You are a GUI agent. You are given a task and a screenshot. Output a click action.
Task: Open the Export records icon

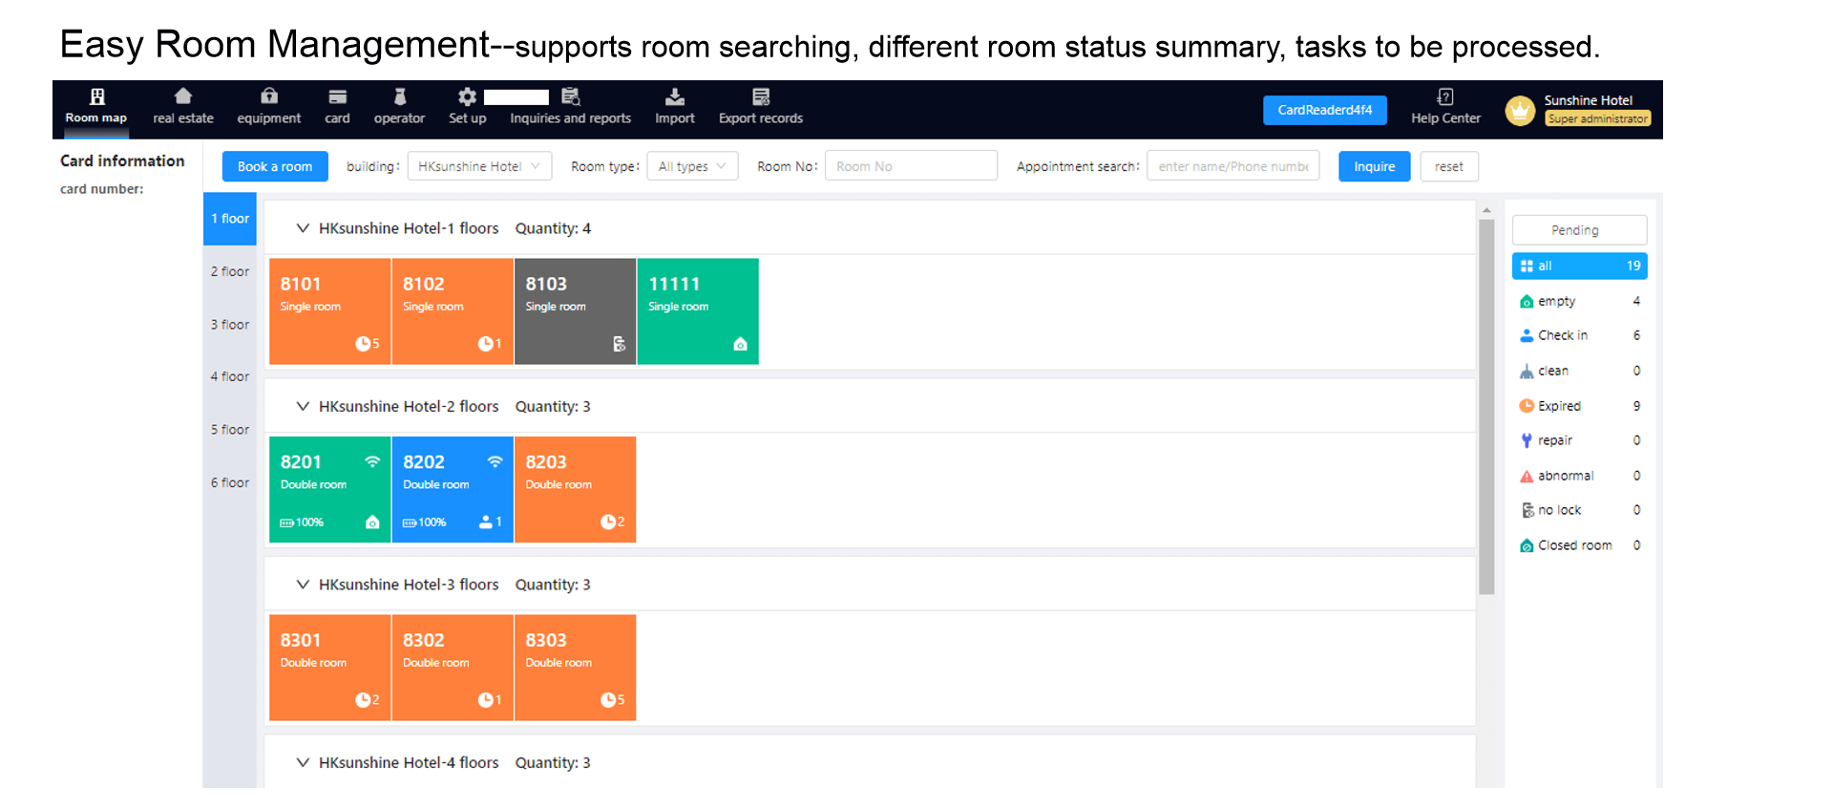pos(760,96)
